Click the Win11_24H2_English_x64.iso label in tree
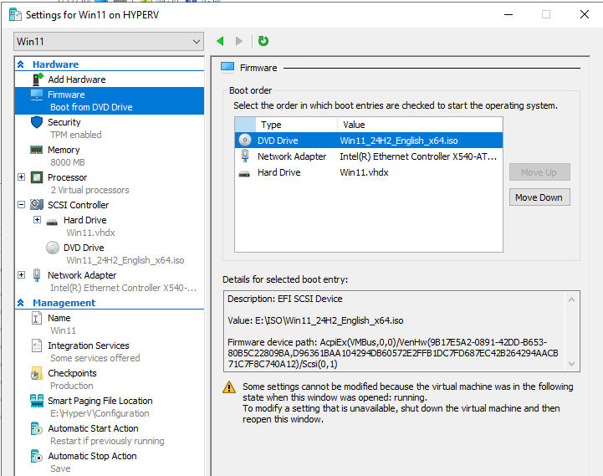This screenshot has width=603, height=476. pyautogui.click(x=125, y=260)
